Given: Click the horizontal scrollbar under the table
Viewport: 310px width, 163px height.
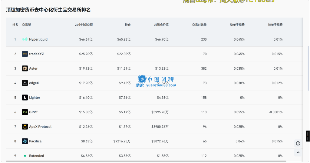Looking at the screenshot, I should [x=146, y=161].
